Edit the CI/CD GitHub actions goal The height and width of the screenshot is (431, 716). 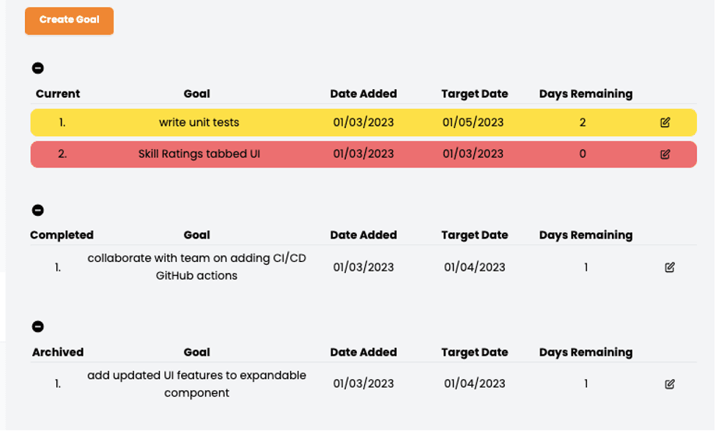coord(669,268)
